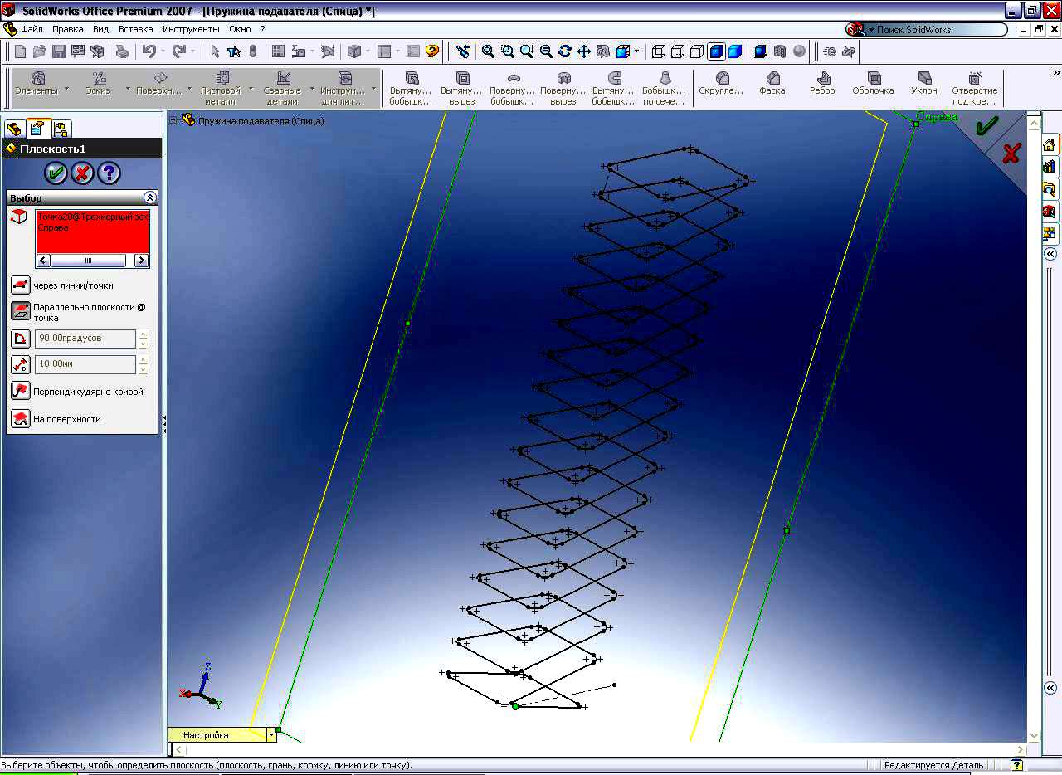Open the Вставка menu
Viewport: 1062px width, 775px height.
[x=135, y=29]
